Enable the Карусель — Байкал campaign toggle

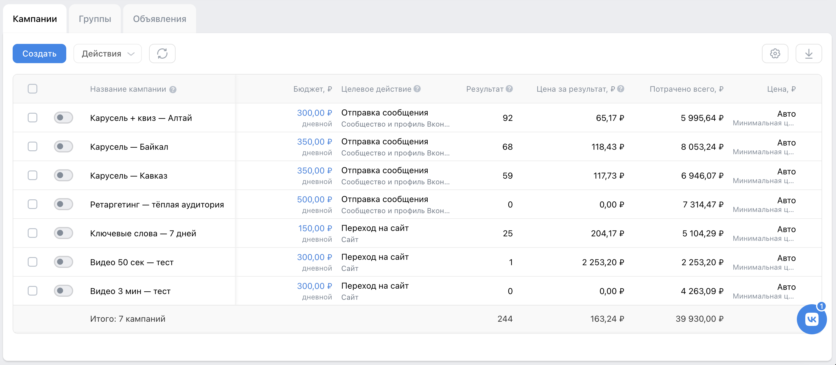click(63, 146)
